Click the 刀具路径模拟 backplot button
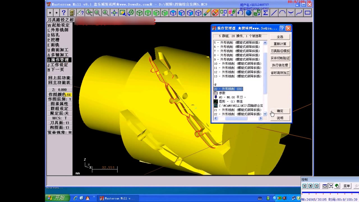The height and width of the screenshot is (202, 359). [x=280, y=51]
